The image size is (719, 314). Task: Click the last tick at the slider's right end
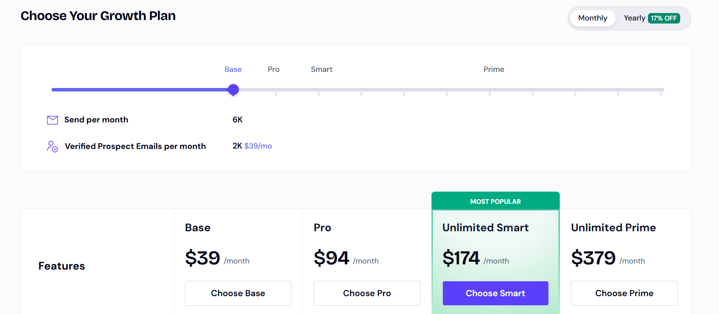coord(661,93)
